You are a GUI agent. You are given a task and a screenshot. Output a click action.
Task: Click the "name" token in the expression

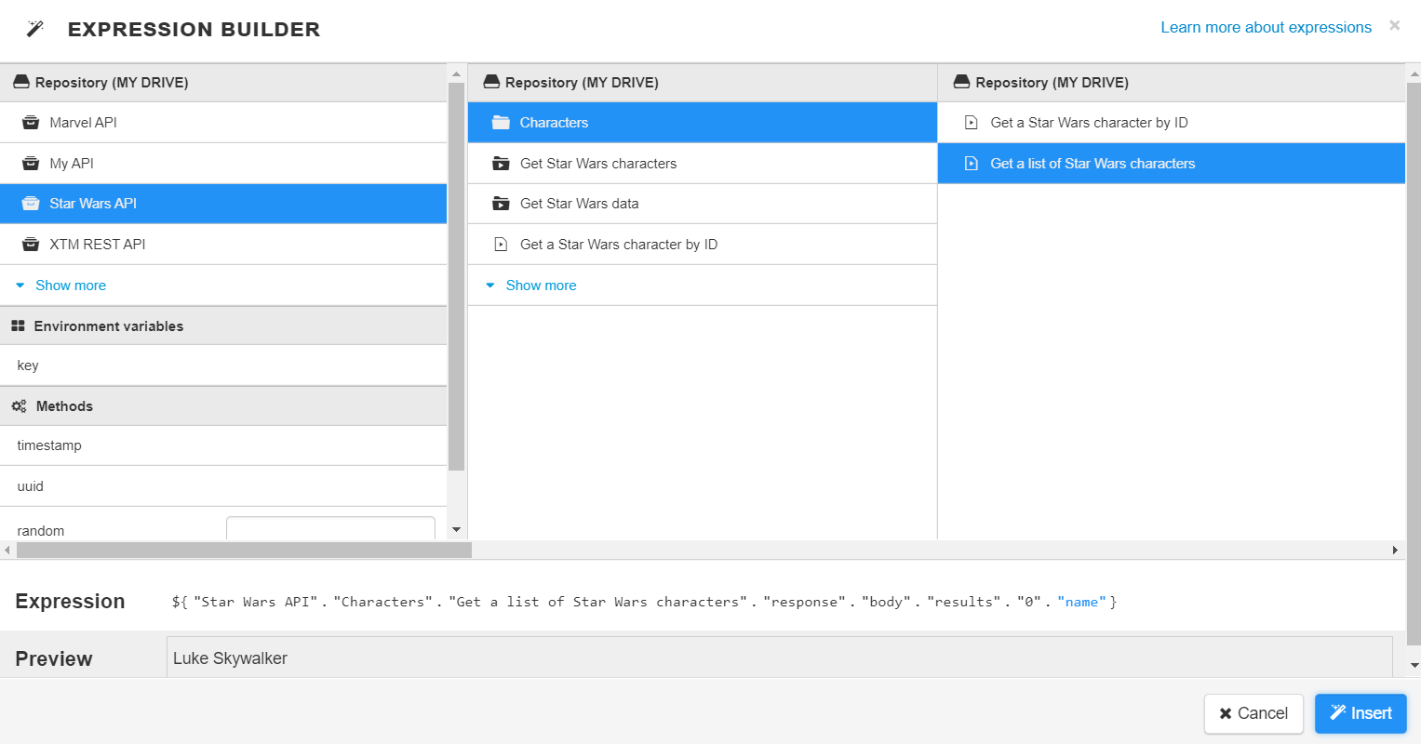pyautogui.click(x=1081, y=603)
